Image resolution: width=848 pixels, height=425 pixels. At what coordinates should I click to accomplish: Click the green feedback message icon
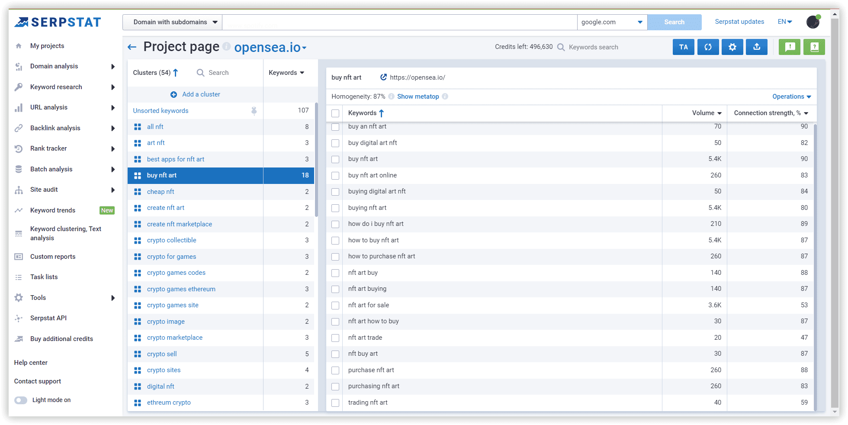[x=790, y=47]
